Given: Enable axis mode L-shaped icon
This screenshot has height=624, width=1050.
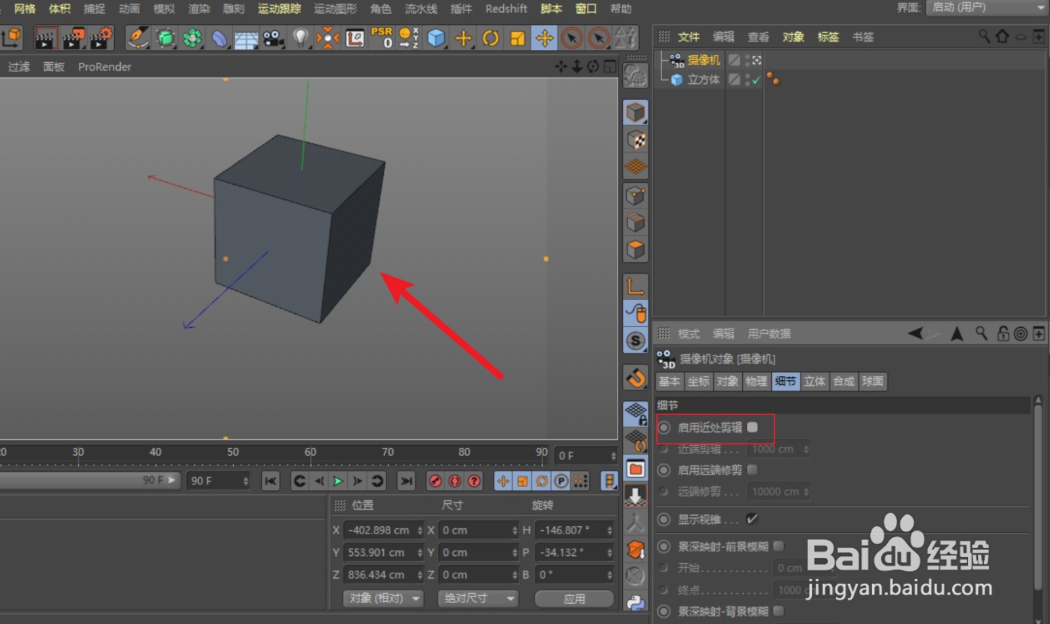Looking at the screenshot, I should 635,286.
